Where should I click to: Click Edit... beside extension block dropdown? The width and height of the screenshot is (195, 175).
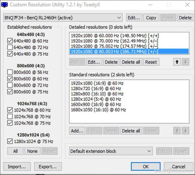164,151
